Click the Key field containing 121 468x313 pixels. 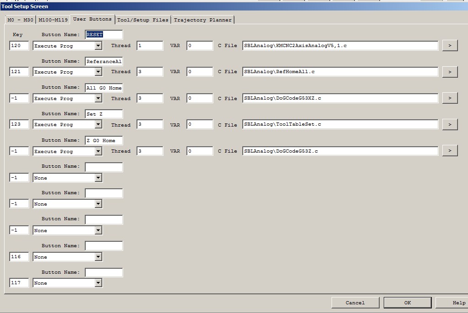coord(19,72)
